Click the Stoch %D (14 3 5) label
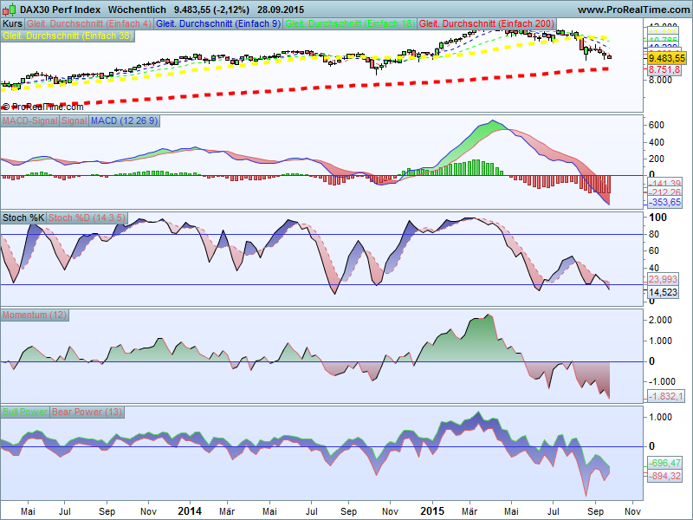Screen dimensions: 693x520 [87, 218]
